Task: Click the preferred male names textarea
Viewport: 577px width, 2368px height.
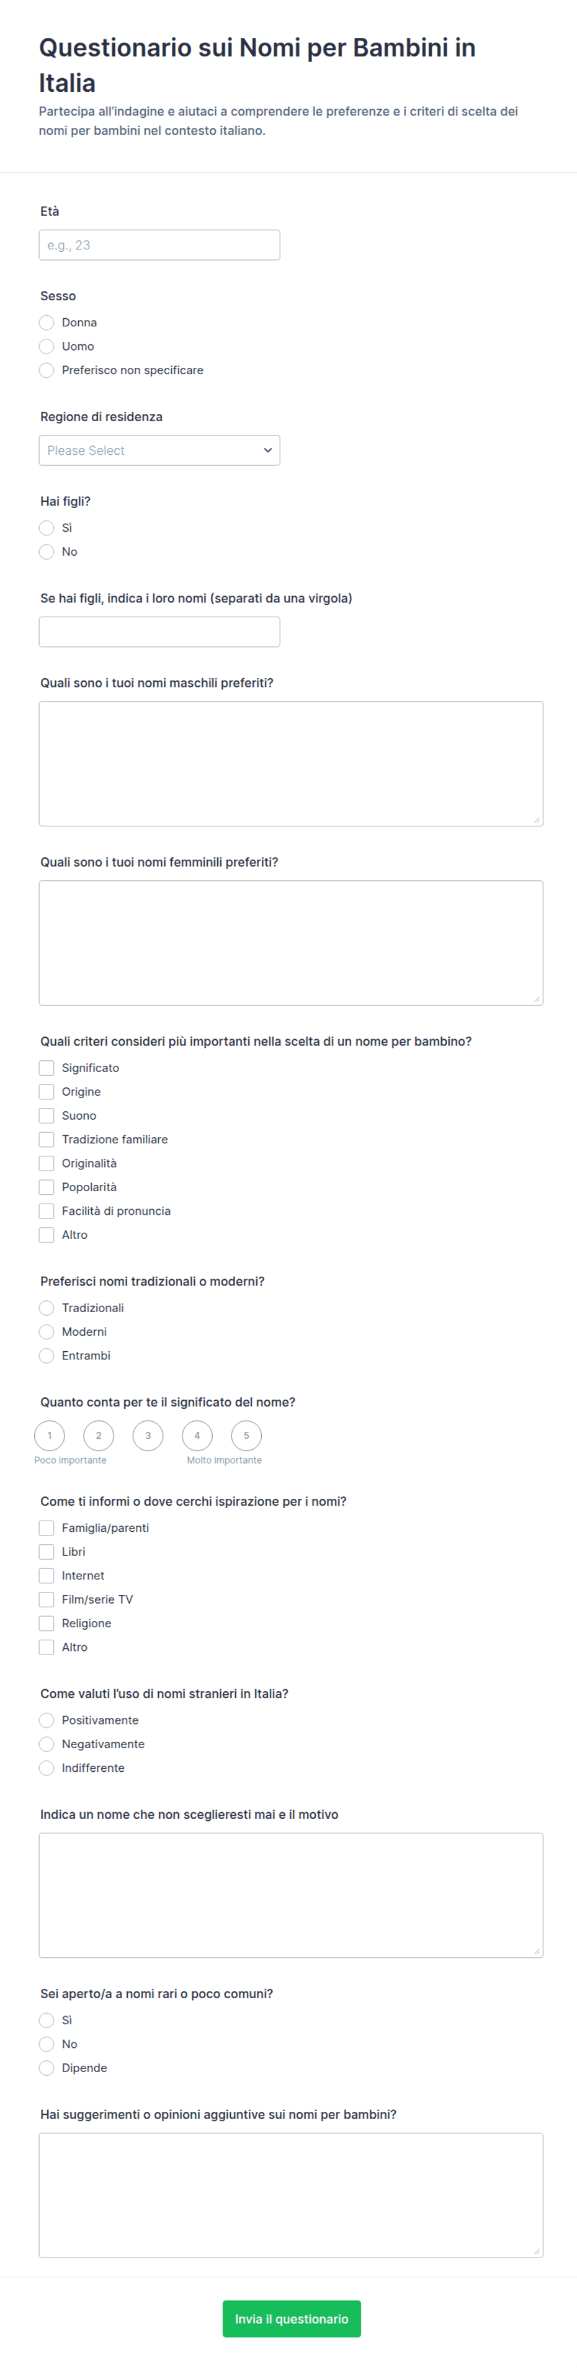Action: click(x=290, y=764)
